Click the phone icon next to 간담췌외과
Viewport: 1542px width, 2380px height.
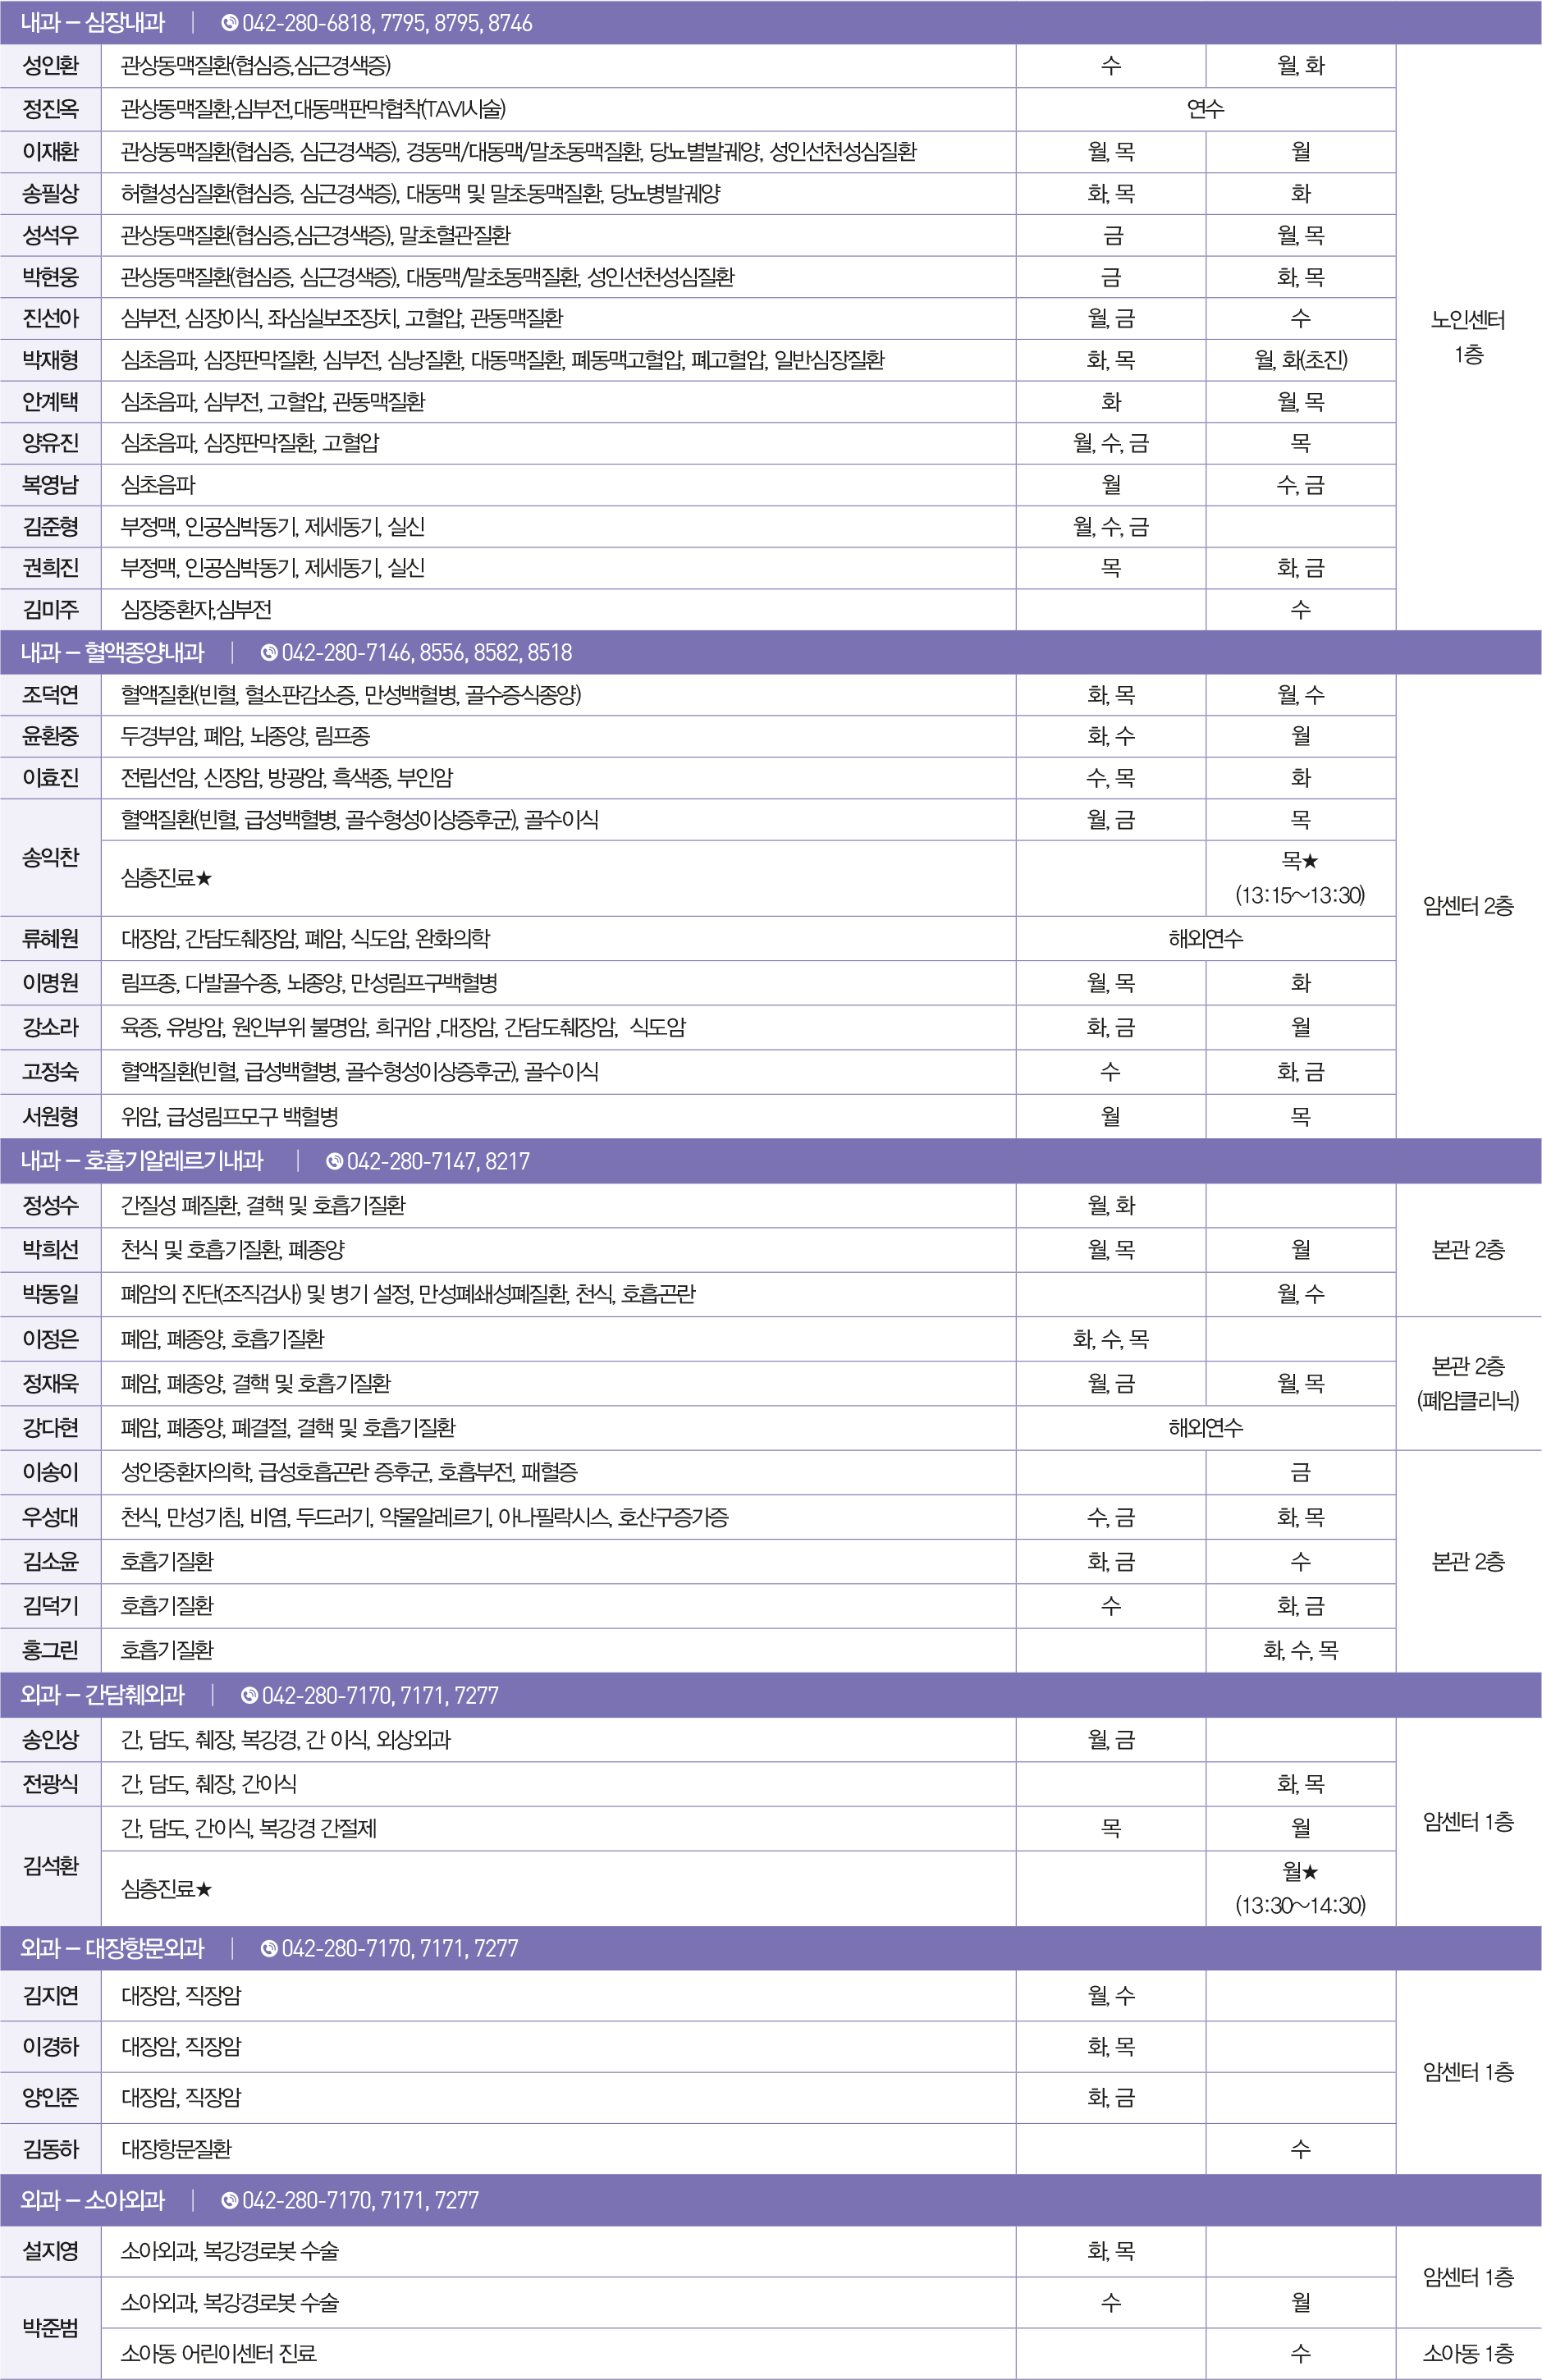pyautogui.click(x=249, y=1695)
